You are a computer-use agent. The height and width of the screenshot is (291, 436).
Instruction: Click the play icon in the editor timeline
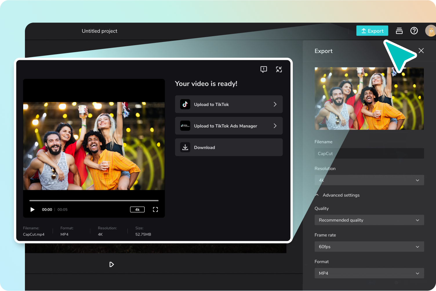pyautogui.click(x=112, y=264)
